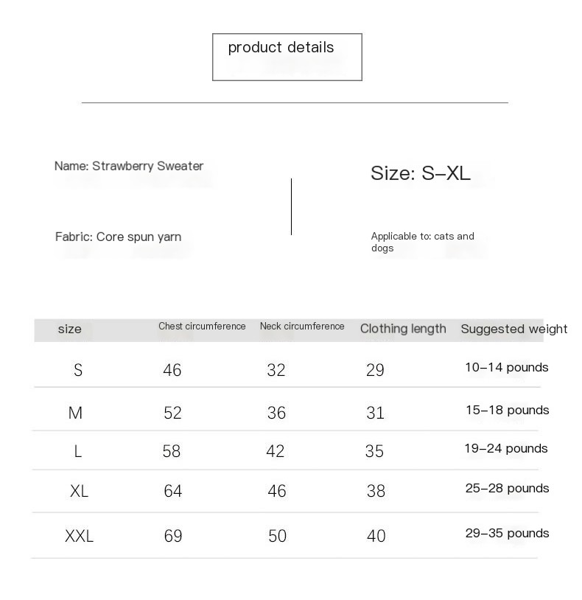
Task: Click the Size: S–XL heading
Action: point(420,173)
